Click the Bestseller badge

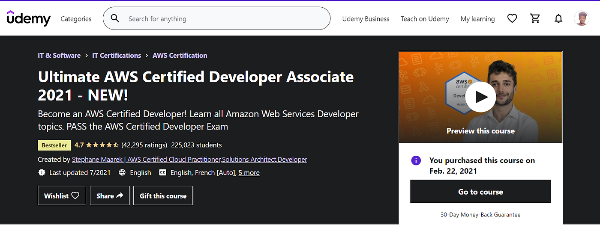54,145
